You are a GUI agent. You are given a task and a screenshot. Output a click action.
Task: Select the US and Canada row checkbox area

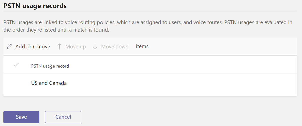click(16, 83)
